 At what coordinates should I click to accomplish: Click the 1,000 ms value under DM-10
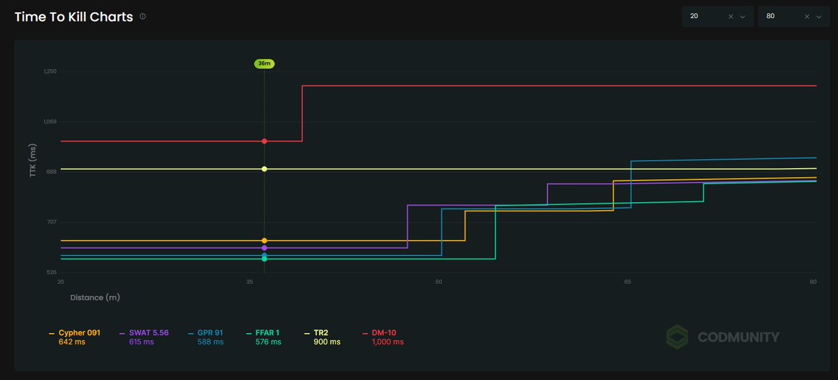[388, 342]
